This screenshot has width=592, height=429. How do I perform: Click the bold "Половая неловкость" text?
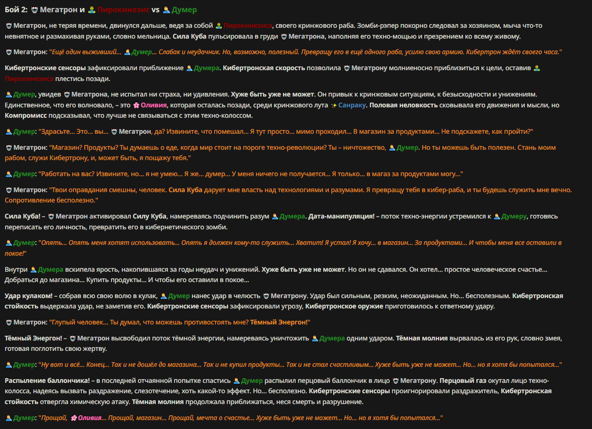pyautogui.click(x=403, y=105)
